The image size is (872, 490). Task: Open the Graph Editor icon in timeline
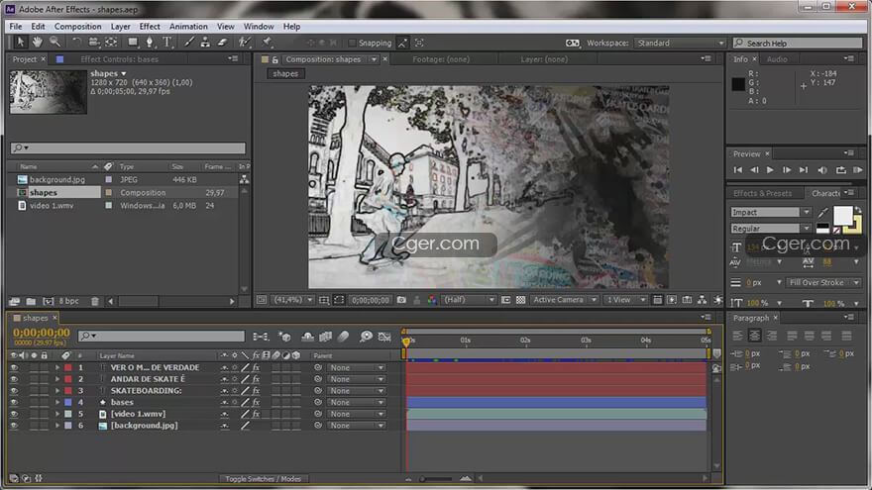pyautogui.click(x=384, y=337)
